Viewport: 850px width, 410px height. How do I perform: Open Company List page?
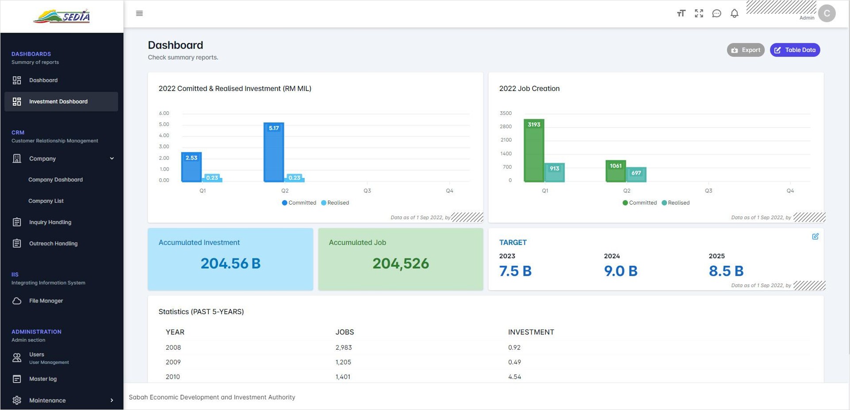point(46,201)
